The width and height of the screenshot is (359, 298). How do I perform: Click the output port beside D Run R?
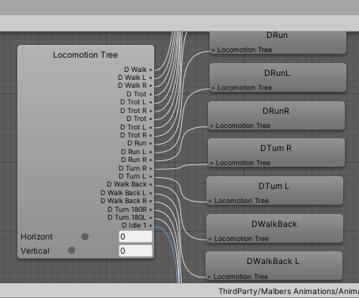coord(151,160)
